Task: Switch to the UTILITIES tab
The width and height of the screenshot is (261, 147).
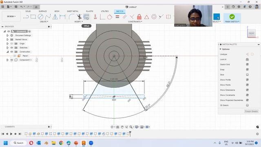Action: tap(105, 11)
